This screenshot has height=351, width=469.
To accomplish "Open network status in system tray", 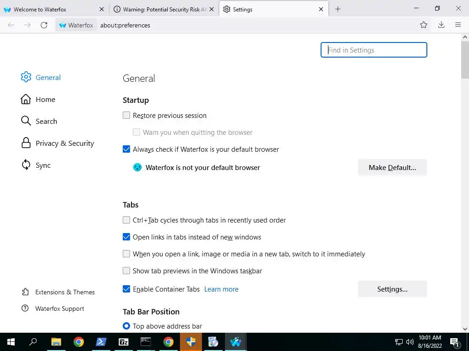I will click(x=399, y=342).
